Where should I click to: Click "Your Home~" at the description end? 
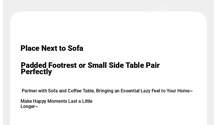179,91
